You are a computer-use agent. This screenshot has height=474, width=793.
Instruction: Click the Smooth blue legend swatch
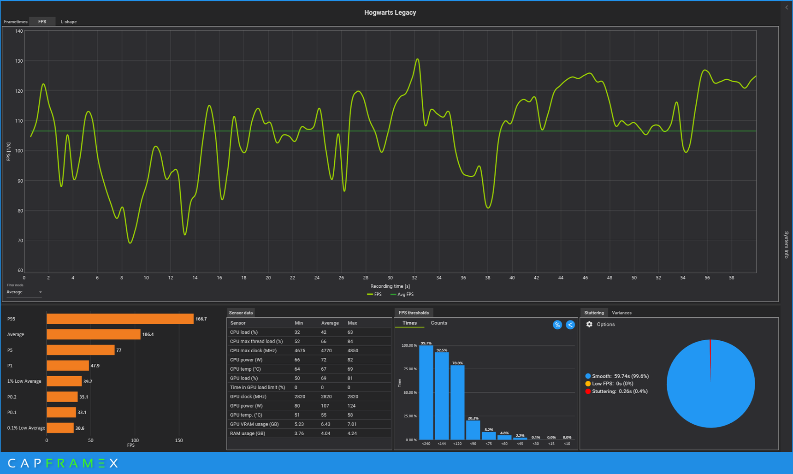pyautogui.click(x=588, y=376)
